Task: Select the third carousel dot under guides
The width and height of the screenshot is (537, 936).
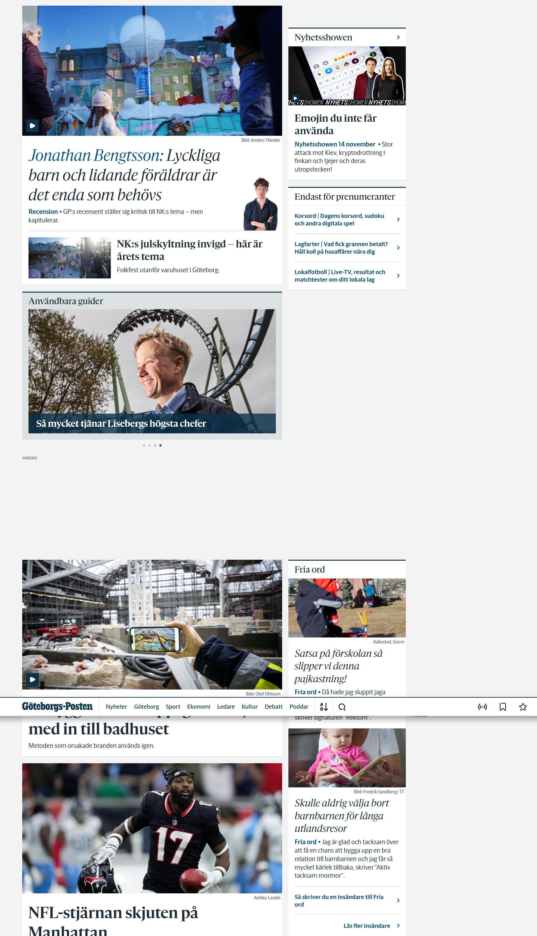Action: click(155, 445)
